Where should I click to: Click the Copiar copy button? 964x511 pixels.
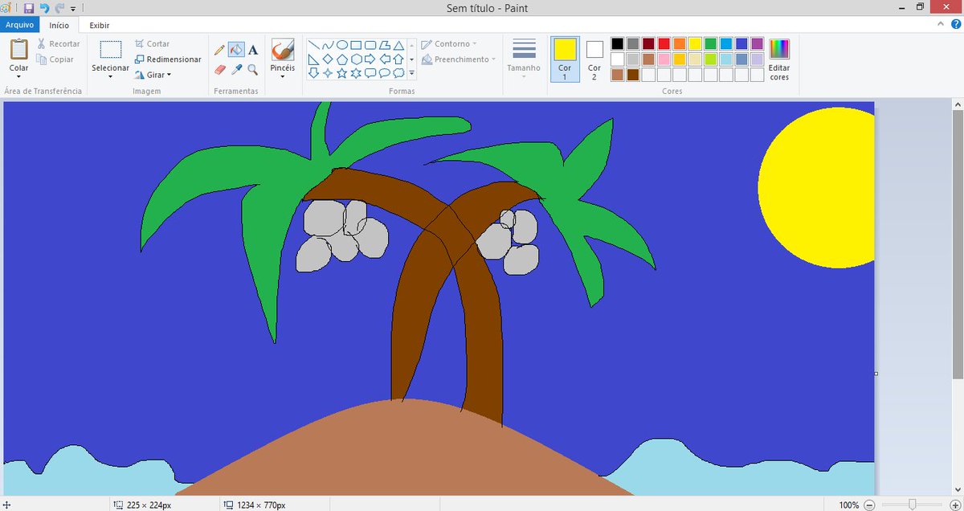coord(55,59)
